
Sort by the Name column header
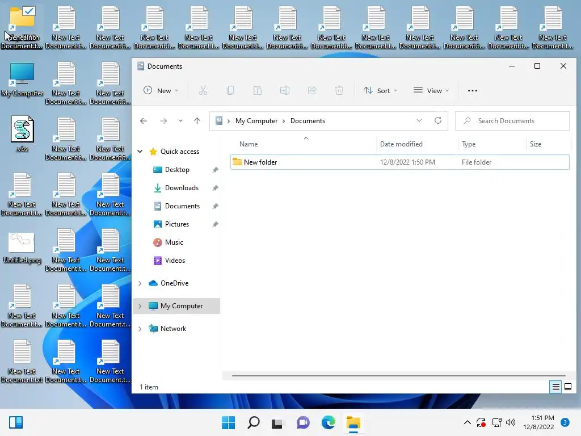(x=249, y=144)
